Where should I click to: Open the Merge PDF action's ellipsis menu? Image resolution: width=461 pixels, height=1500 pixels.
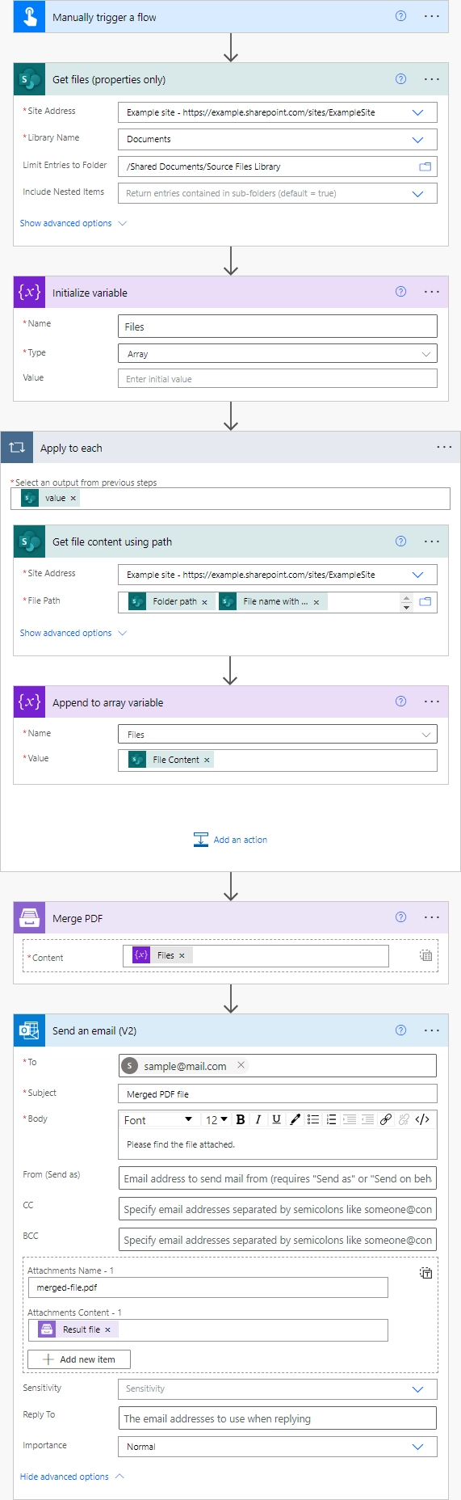(x=432, y=917)
